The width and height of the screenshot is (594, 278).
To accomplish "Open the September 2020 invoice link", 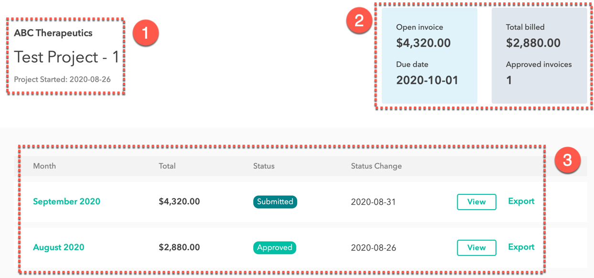I will pyautogui.click(x=66, y=202).
